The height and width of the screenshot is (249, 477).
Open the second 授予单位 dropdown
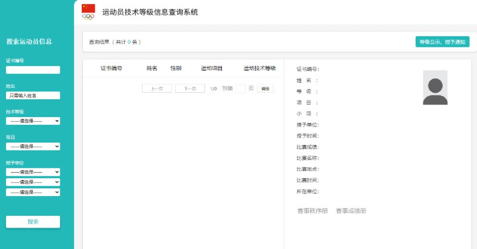(33, 182)
